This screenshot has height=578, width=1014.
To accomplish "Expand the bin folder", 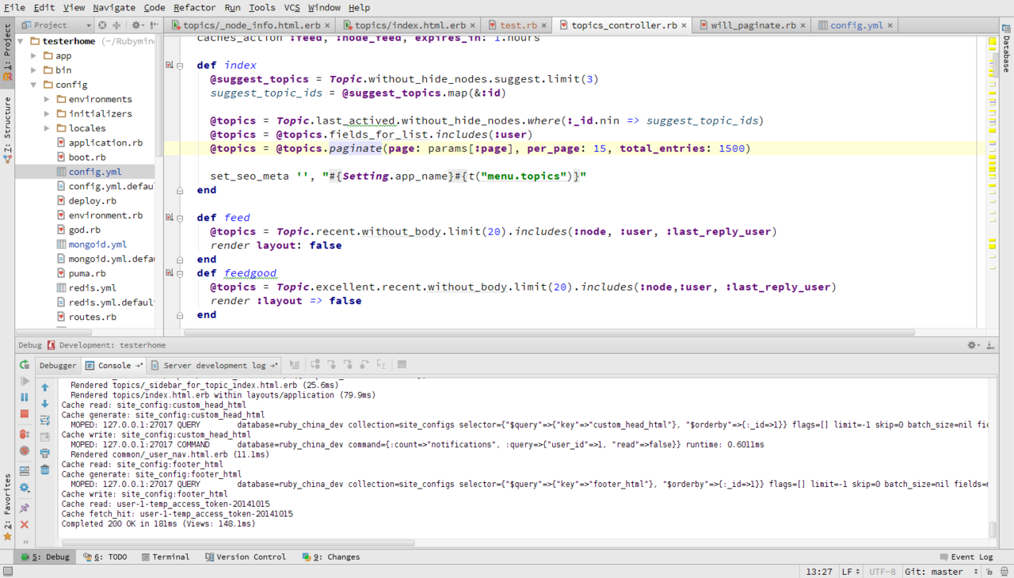I will (x=34, y=70).
